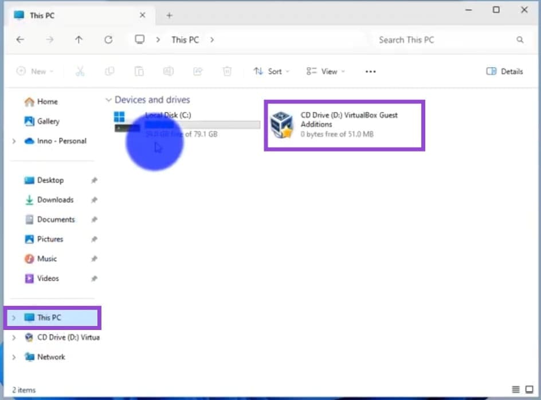Go up one directory level

[x=79, y=40]
